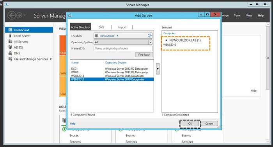
Task: Click the add-to-selected arrow button
Action: click(158, 69)
